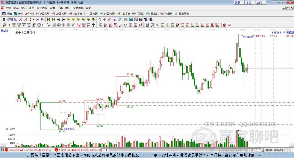Image resolution: width=294 pixels, height=158 pixels.
Task: Click the black right arrow icon
Action: pos(63,19)
